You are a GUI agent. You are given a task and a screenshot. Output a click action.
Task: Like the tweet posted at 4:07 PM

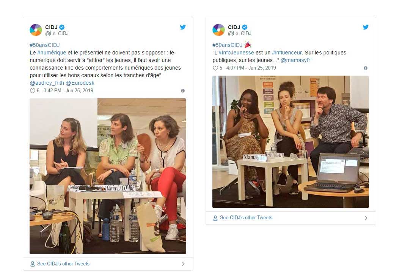(x=215, y=68)
